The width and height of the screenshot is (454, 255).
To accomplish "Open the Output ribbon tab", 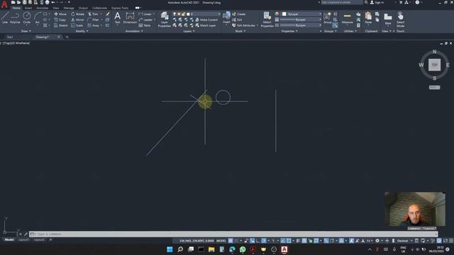I will coord(83,8).
